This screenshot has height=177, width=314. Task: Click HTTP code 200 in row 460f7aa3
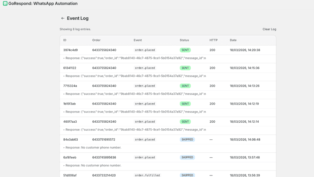[212, 122]
